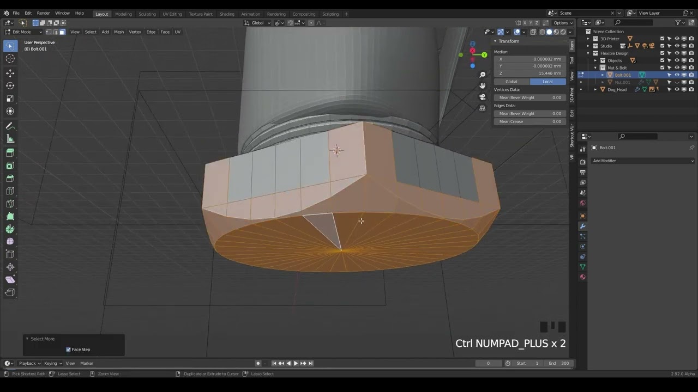This screenshot has height=392, width=698.
Task: Open the timeline Playback menu
Action: click(28, 363)
